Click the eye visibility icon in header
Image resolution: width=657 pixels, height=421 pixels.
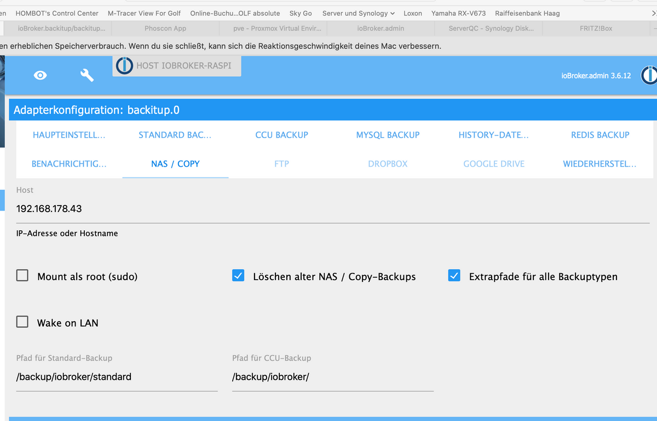(x=40, y=75)
